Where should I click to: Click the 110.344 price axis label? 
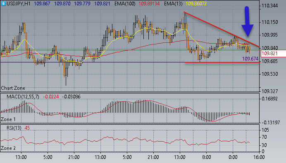click(270, 6)
